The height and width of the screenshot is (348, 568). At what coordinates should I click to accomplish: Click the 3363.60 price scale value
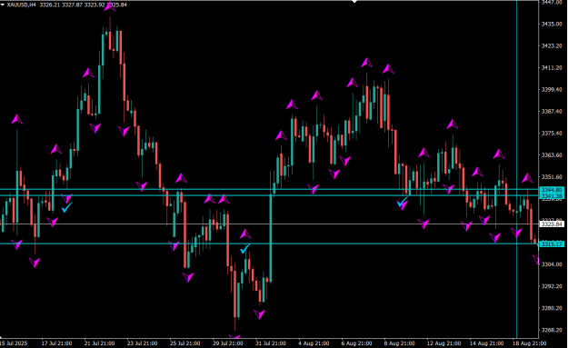(552, 155)
